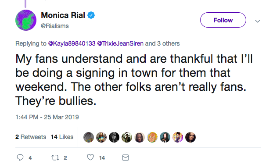The height and width of the screenshot is (168, 273).
Task: Click the reply speech bubble icon
Action: pyautogui.click(x=20, y=157)
